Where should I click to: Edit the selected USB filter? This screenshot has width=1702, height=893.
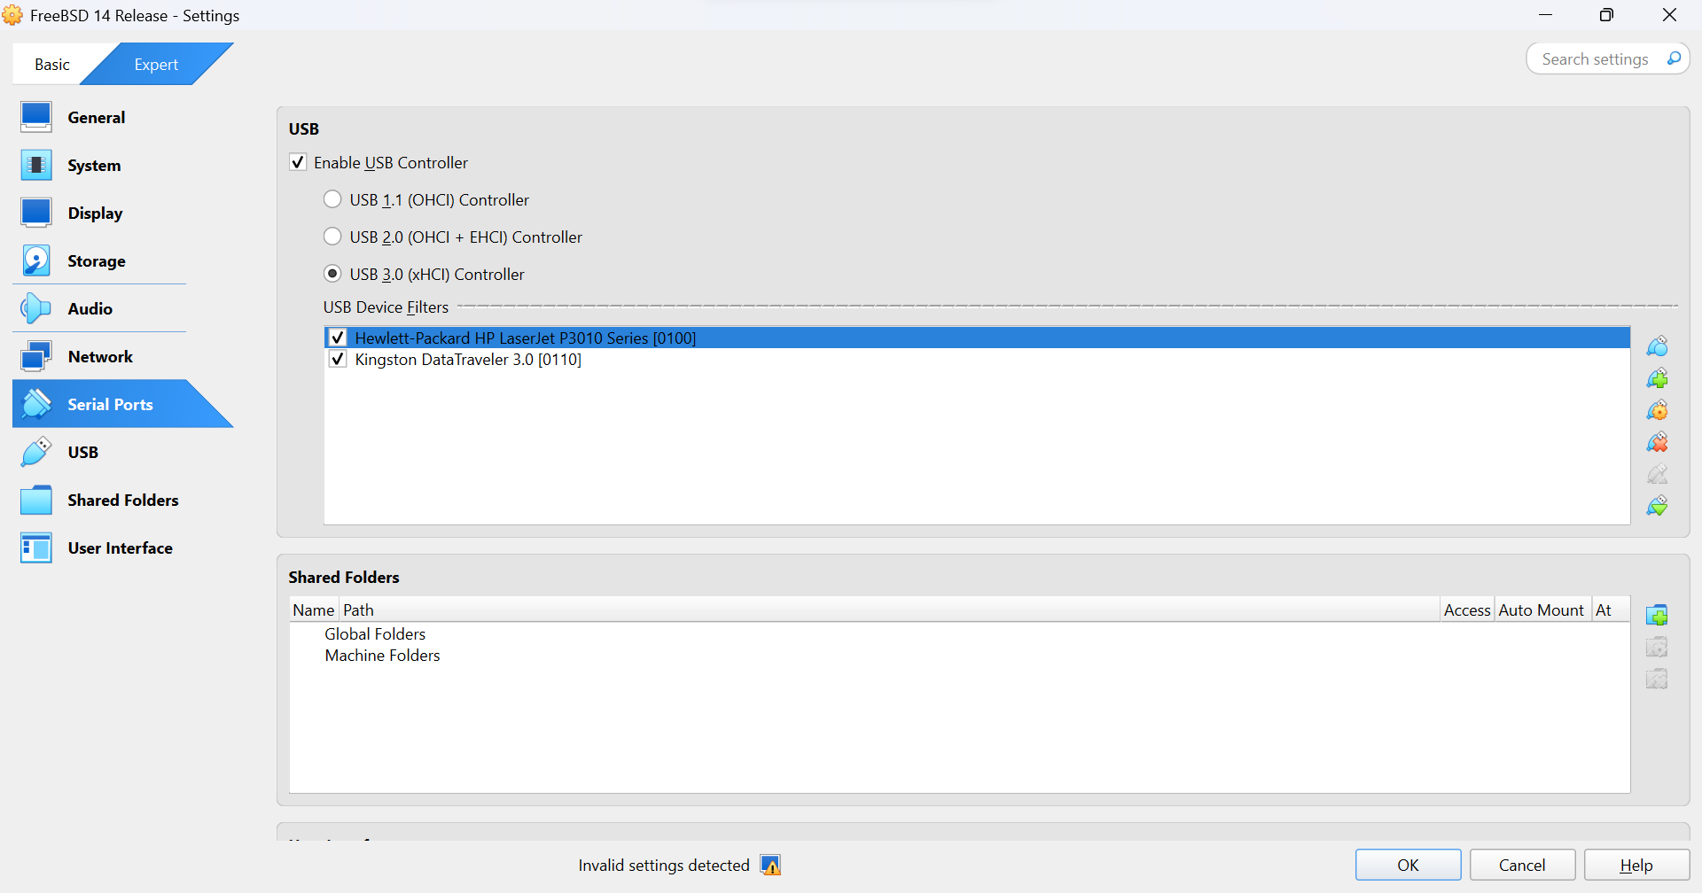pyautogui.click(x=1657, y=410)
